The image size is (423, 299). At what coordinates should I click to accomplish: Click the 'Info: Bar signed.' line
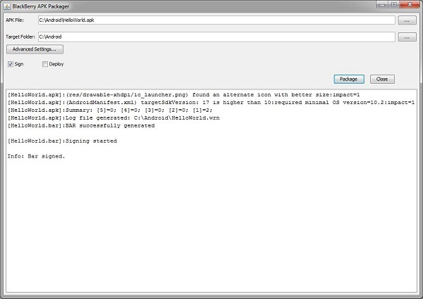coord(36,156)
